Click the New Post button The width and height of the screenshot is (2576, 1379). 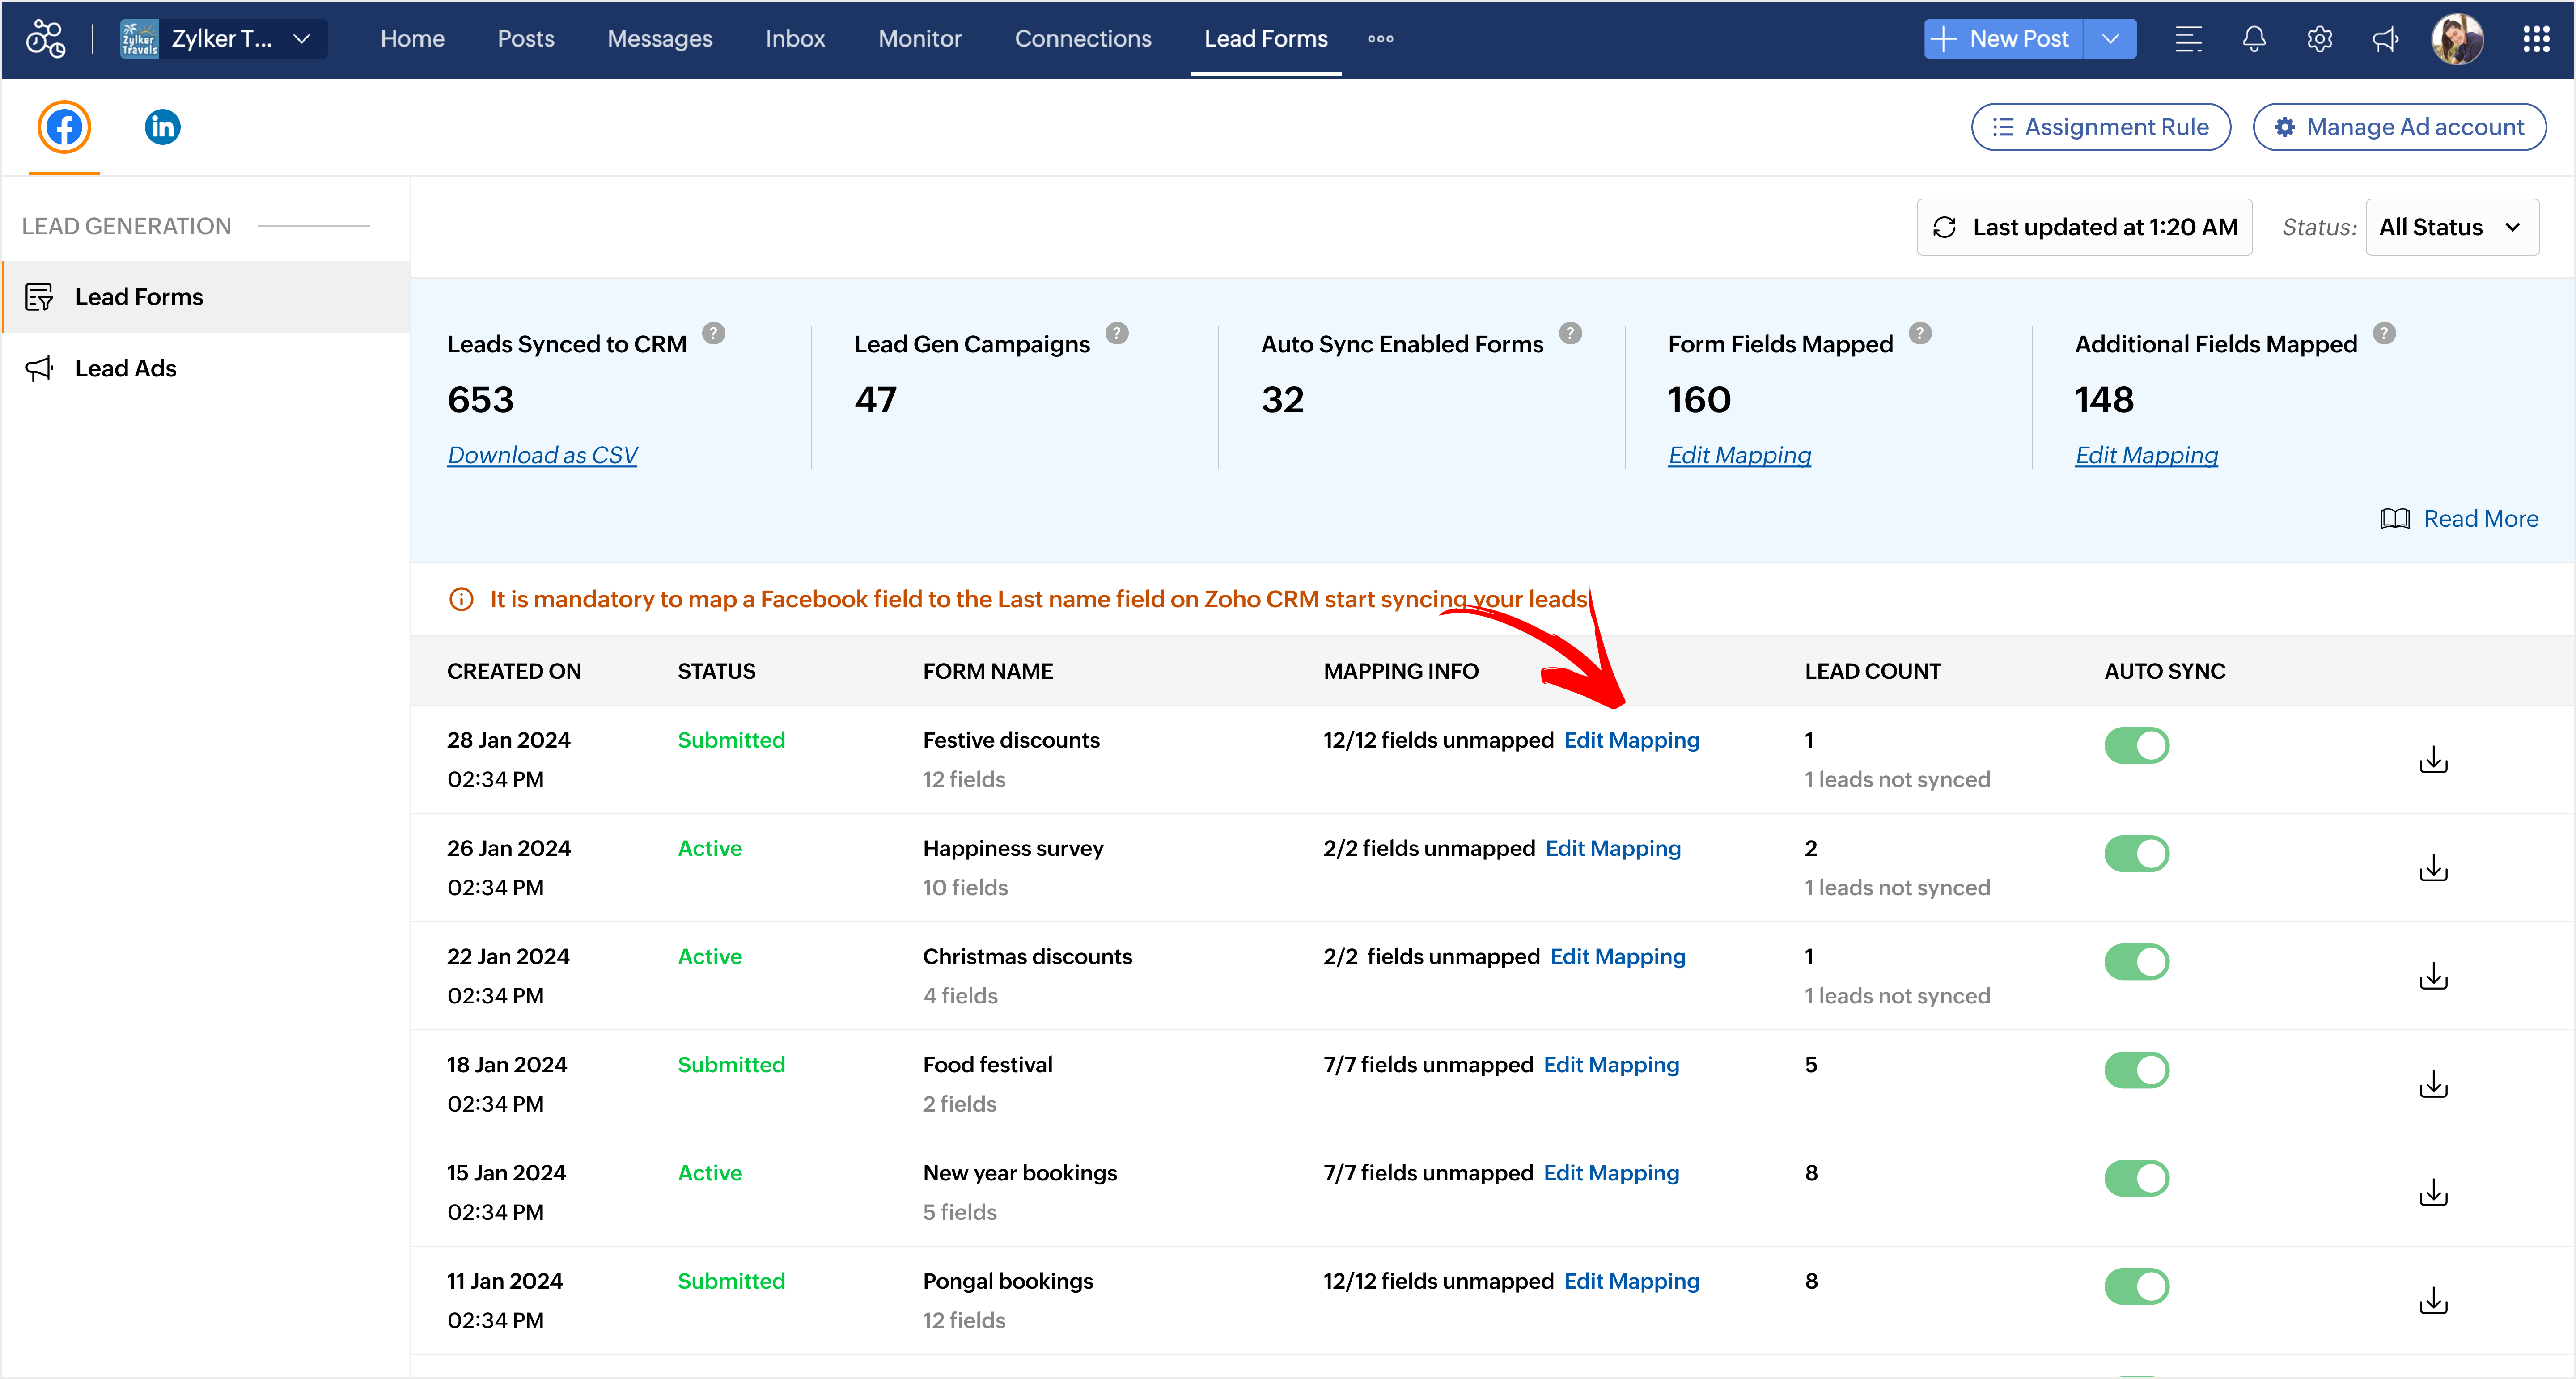tap(2004, 39)
